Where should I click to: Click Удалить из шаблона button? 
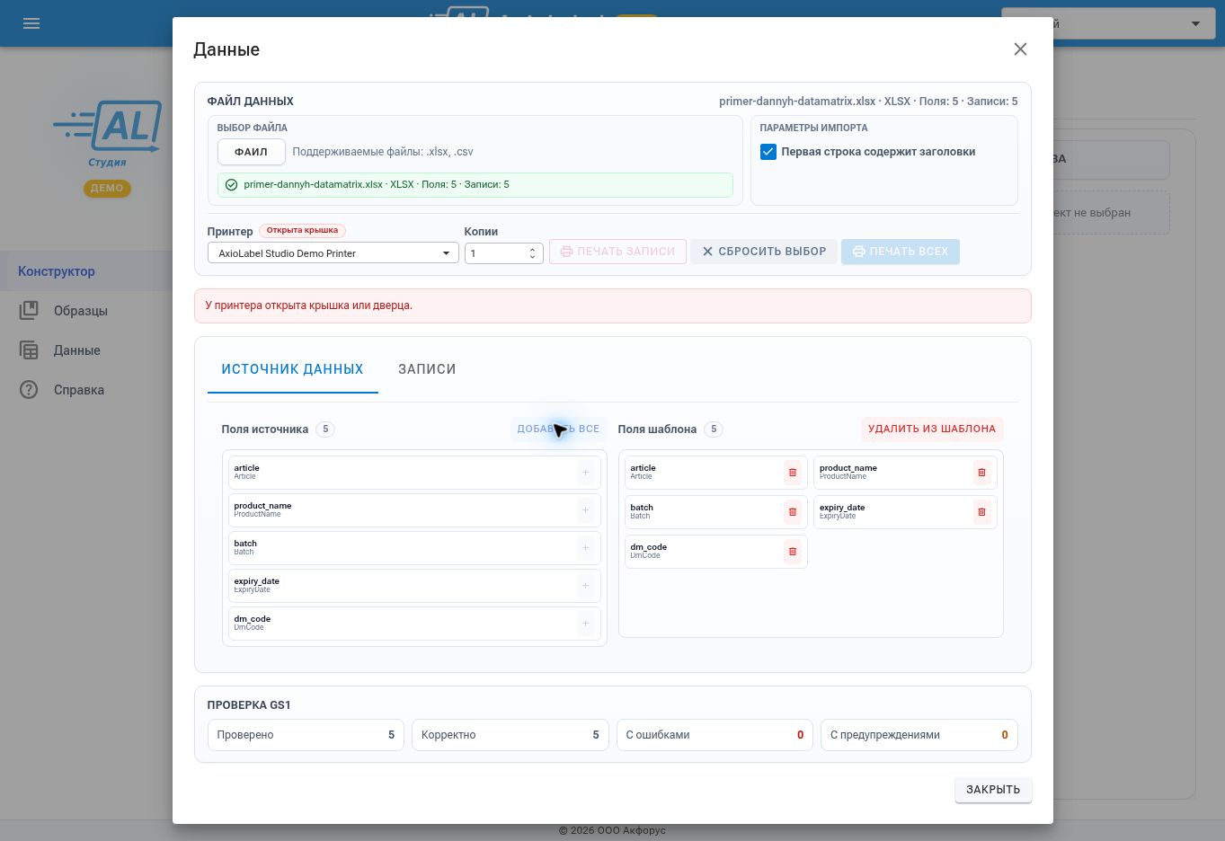click(x=932, y=429)
